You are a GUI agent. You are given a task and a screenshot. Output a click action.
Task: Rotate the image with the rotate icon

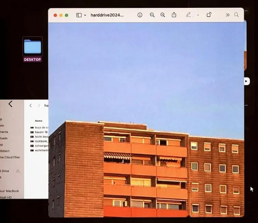point(209,15)
